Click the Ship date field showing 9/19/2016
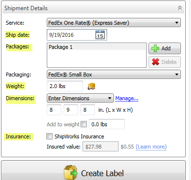Viewport: 191px width, 180px height. 77,35
